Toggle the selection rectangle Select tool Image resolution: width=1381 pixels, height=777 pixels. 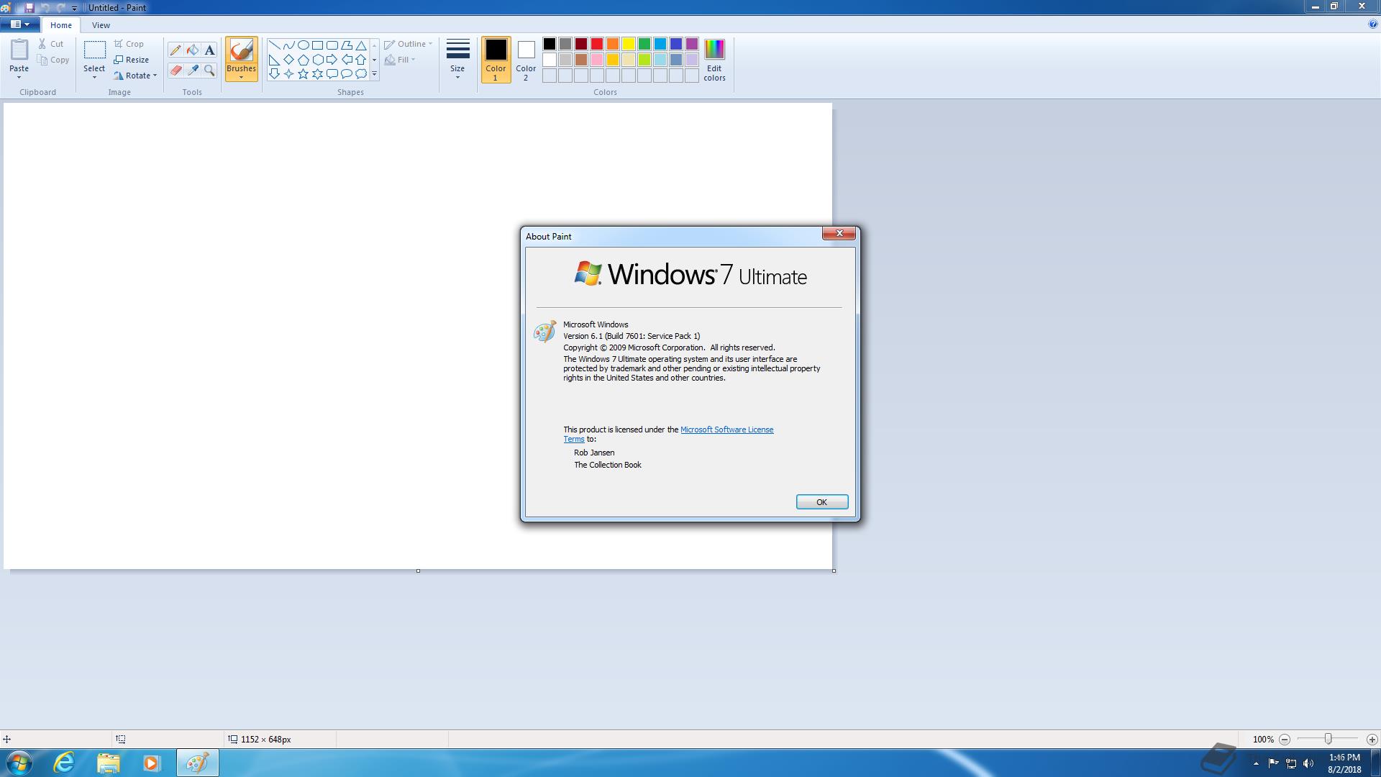pos(94,50)
